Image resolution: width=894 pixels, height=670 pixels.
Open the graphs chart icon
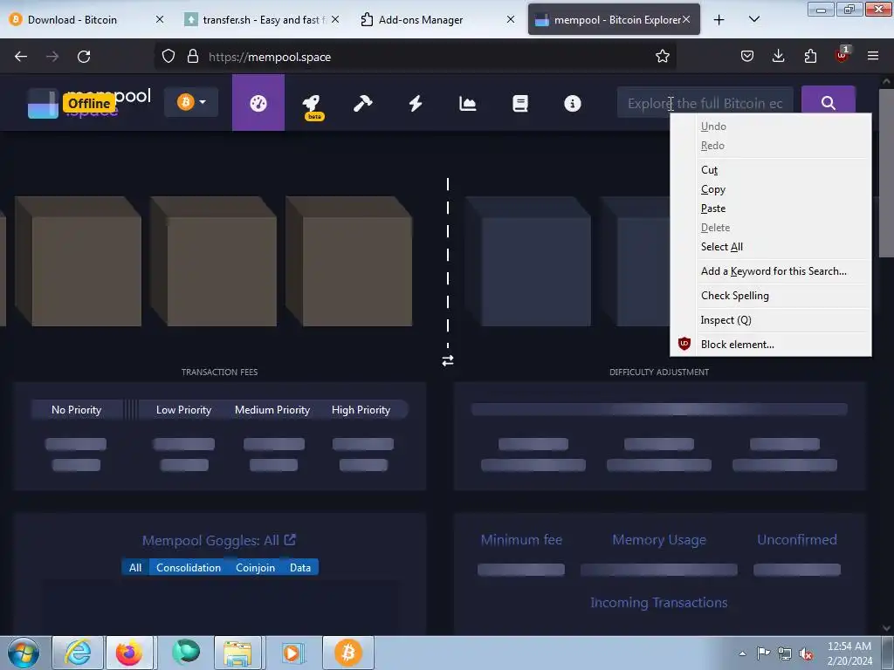468,103
